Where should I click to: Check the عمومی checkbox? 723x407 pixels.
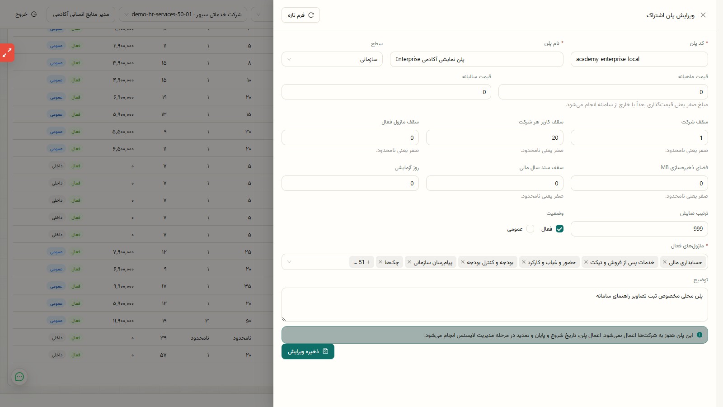530,229
